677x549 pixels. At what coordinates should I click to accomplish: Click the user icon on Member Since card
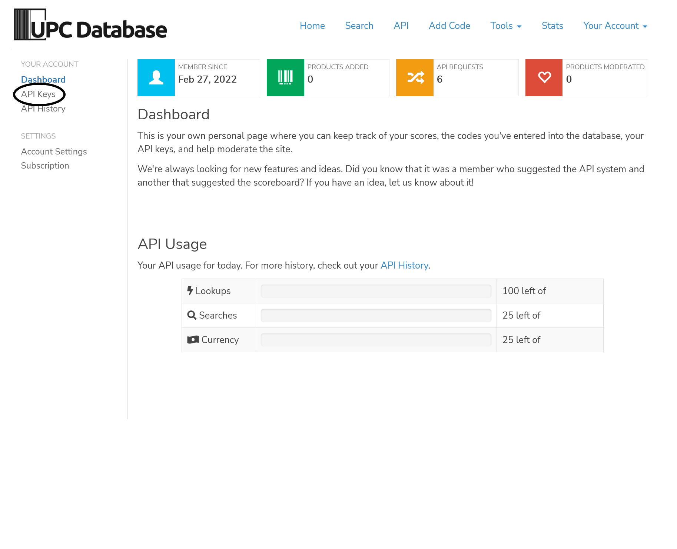click(156, 77)
